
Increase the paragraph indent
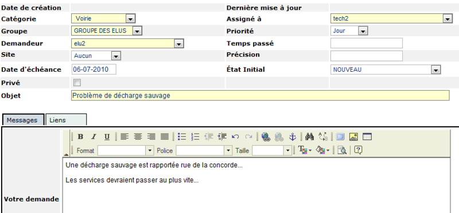[x=222, y=137]
